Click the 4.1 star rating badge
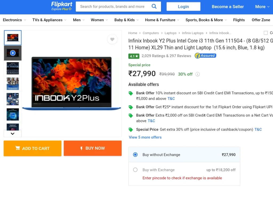Screen dimensions: 273x198 (x=134, y=56)
